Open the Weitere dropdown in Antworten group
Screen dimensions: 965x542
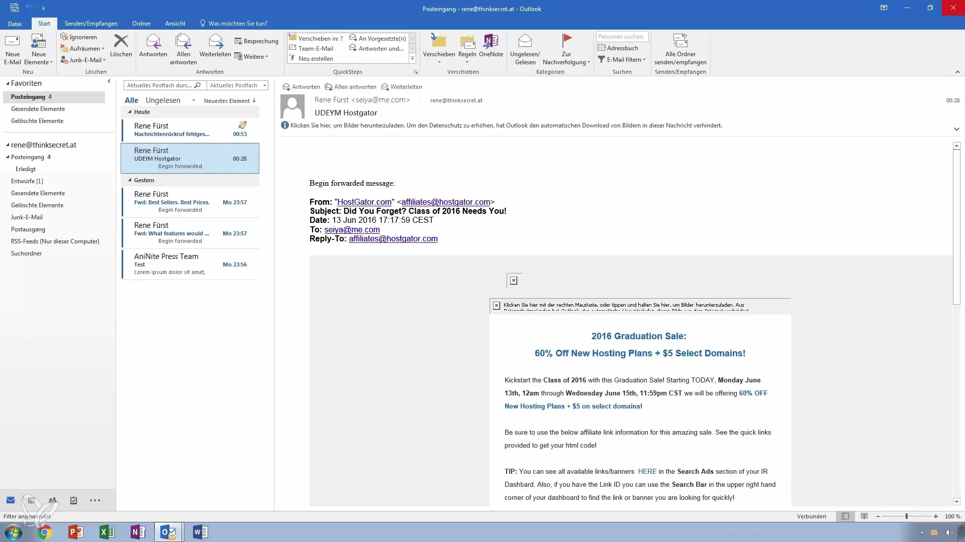coord(251,57)
